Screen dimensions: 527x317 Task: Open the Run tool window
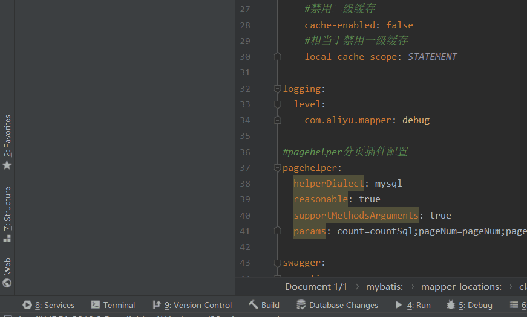click(413, 305)
